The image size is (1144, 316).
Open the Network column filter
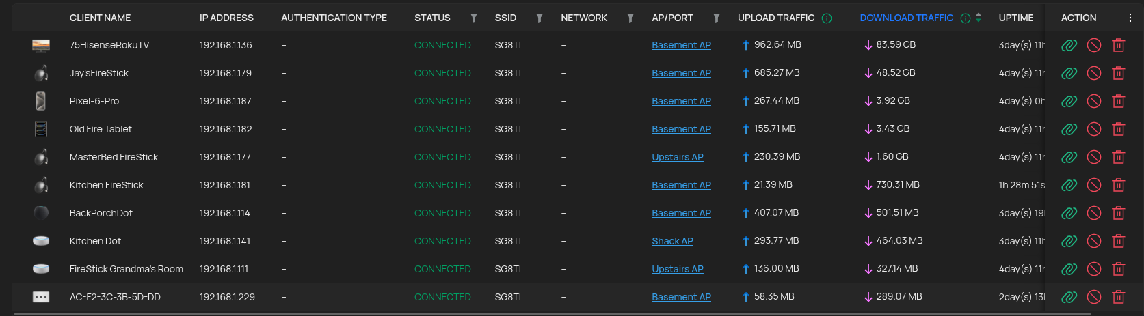630,18
